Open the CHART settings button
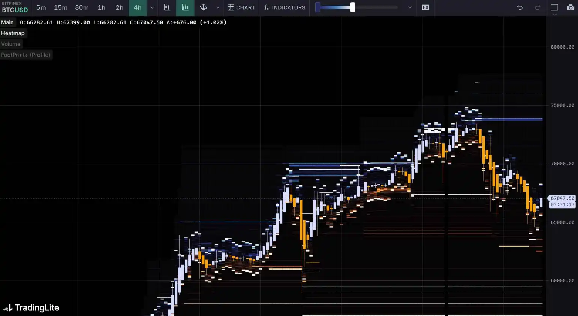The height and width of the screenshot is (316, 578). pos(241,7)
